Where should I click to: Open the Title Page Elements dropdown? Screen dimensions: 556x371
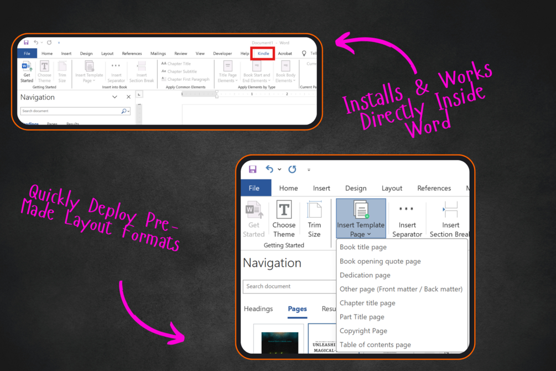[227, 72]
